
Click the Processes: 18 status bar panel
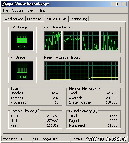(x=17, y=139)
